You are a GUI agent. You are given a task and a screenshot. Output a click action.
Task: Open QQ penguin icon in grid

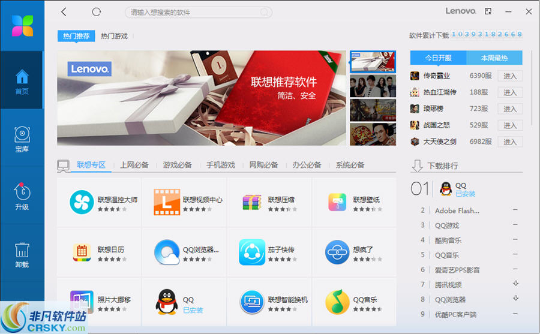pyautogui.click(x=167, y=302)
